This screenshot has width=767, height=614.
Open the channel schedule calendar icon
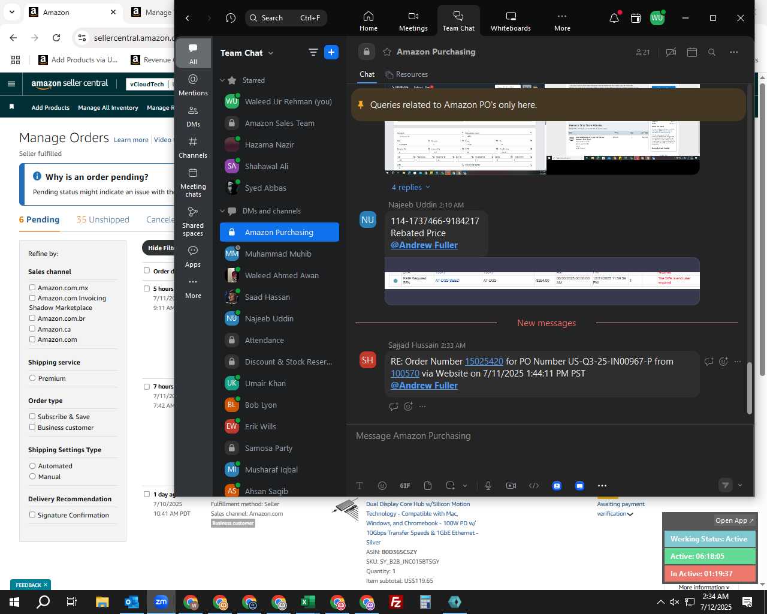(691, 52)
